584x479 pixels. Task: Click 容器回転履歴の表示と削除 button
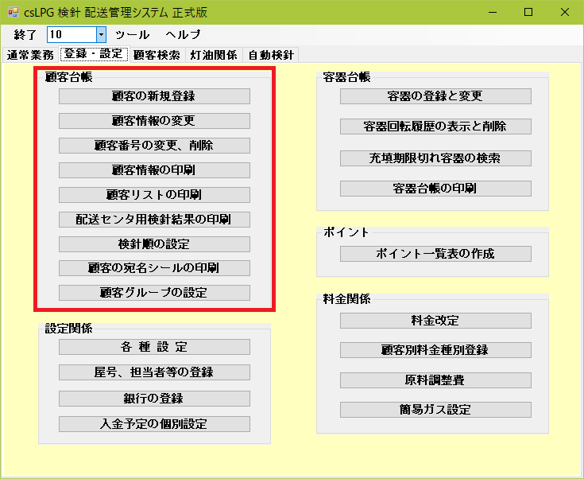tap(435, 127)
